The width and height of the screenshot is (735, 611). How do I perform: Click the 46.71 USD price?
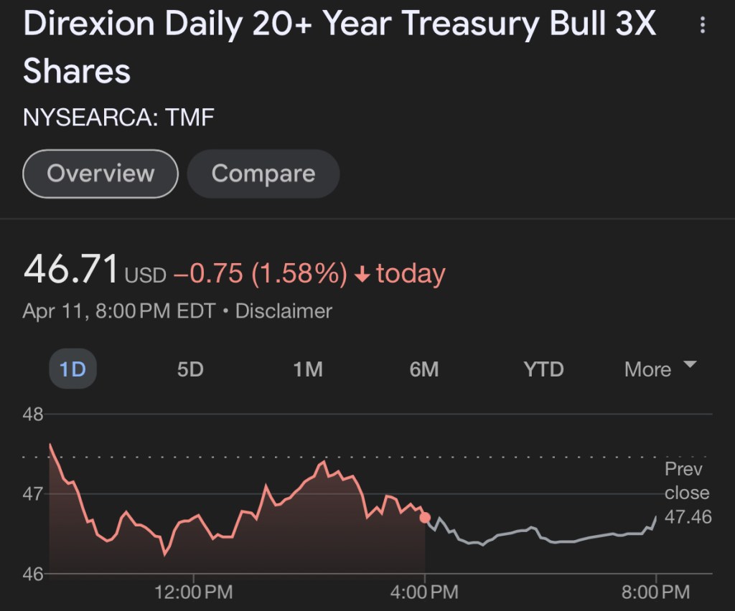(72, 271)
